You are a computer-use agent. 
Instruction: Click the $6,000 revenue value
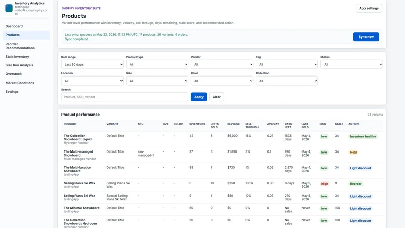coord(232,136)
